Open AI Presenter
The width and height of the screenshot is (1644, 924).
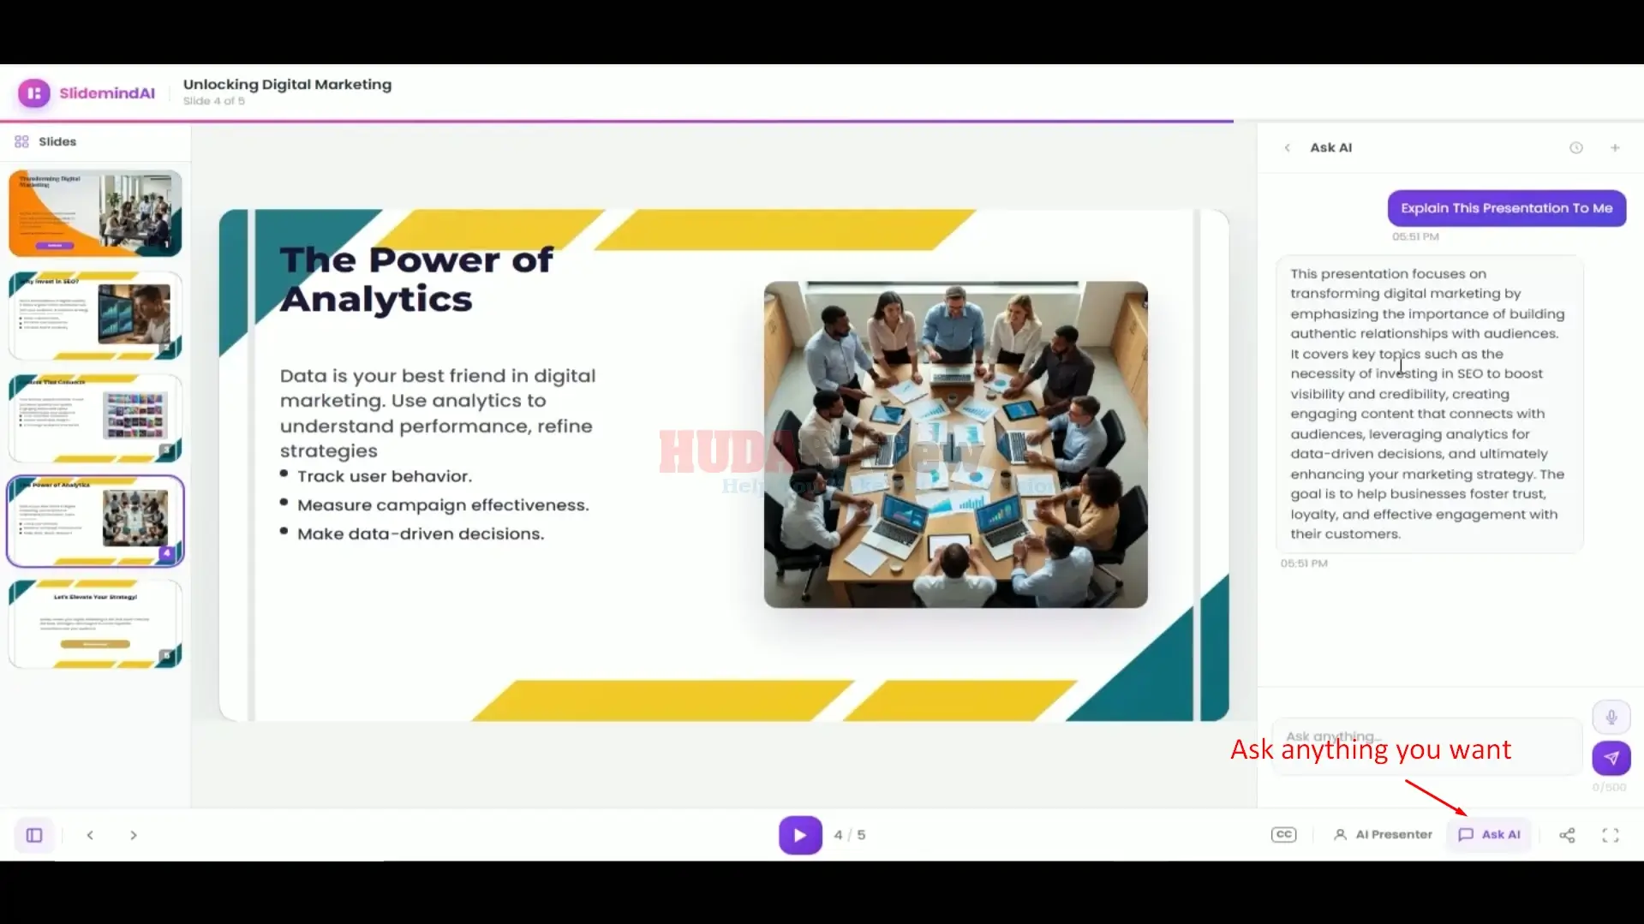pos(1383,835)
